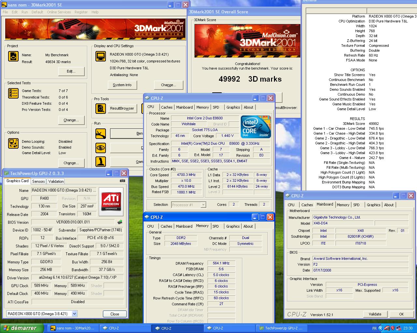417x333 pixels.
Task: Open the Caches tab in the CPU-Z CPU window
Action: (x=167, y=107)
